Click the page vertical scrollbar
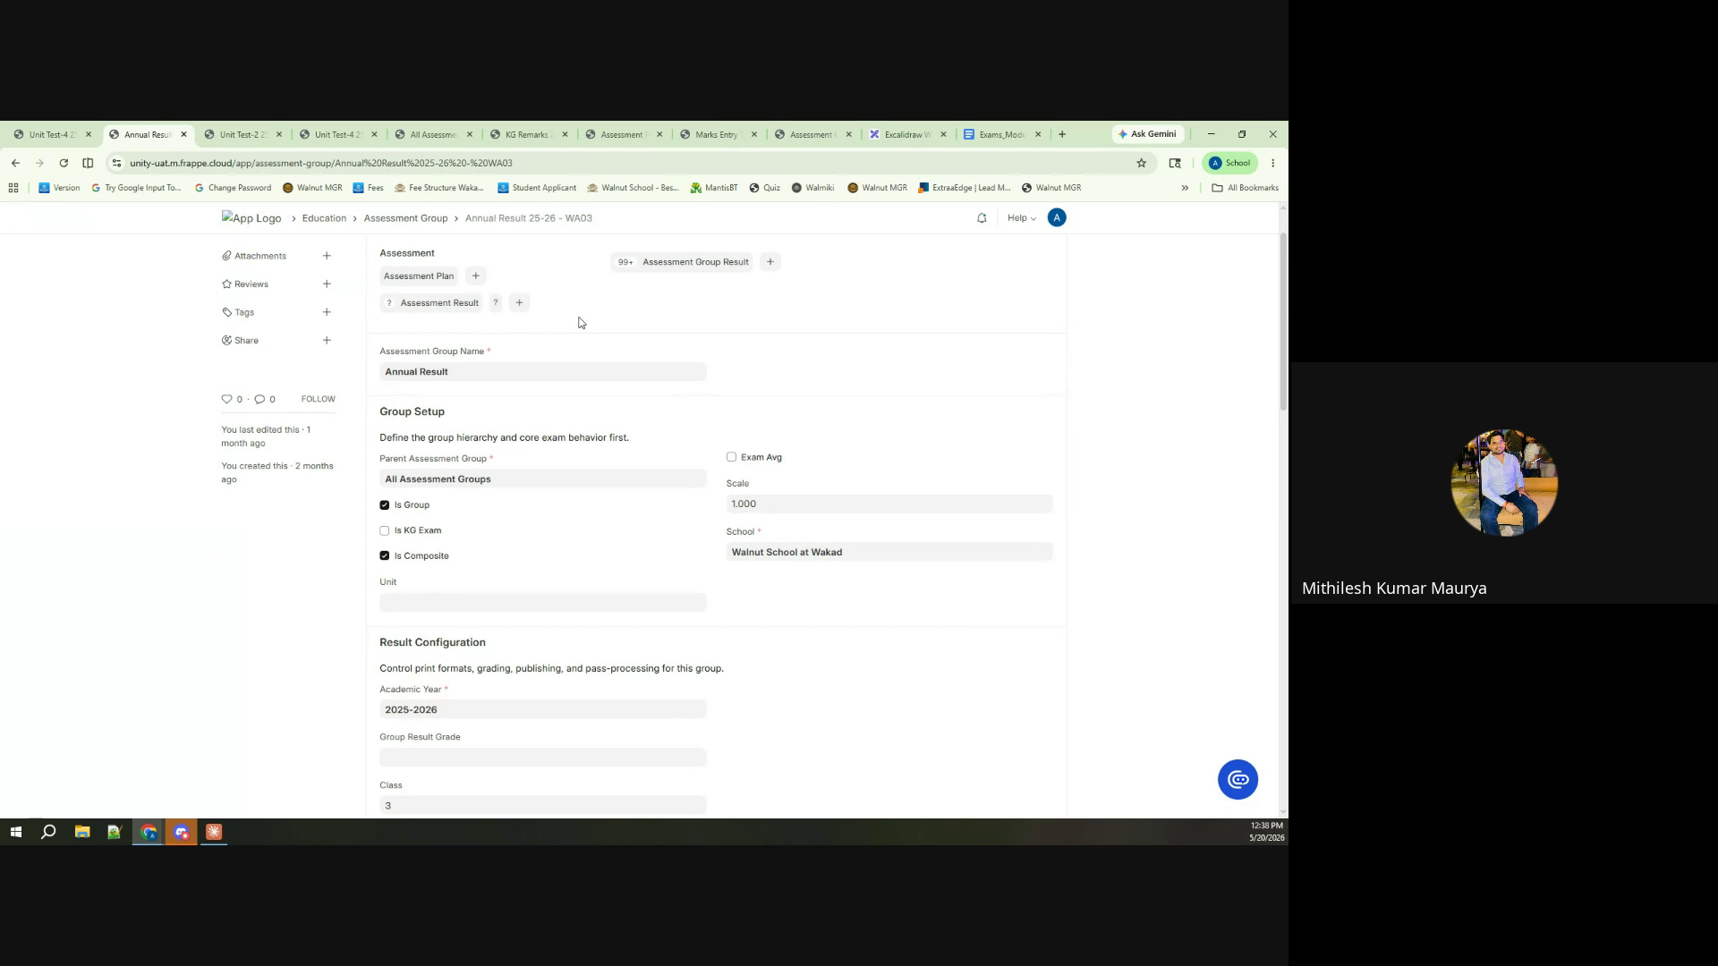1718x966 pixels. coord(1283,322)
